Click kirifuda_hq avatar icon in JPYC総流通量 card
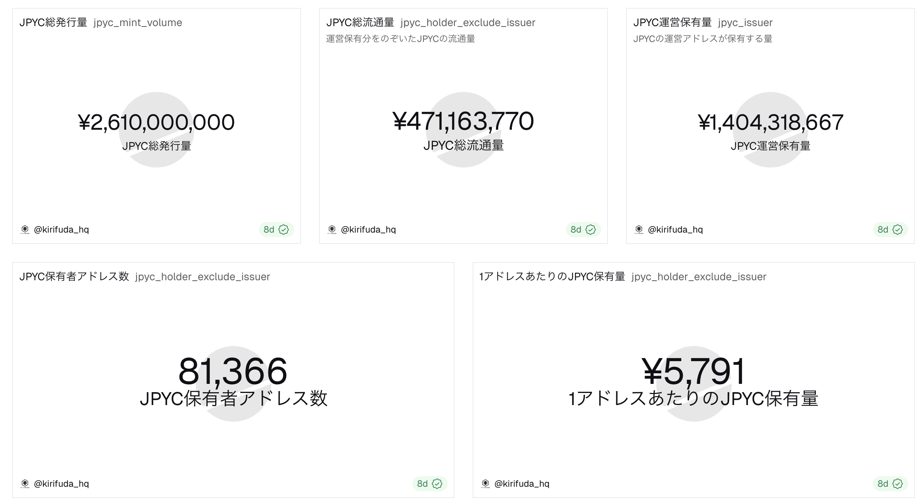 pyautogui.click(x=332, y=230)
